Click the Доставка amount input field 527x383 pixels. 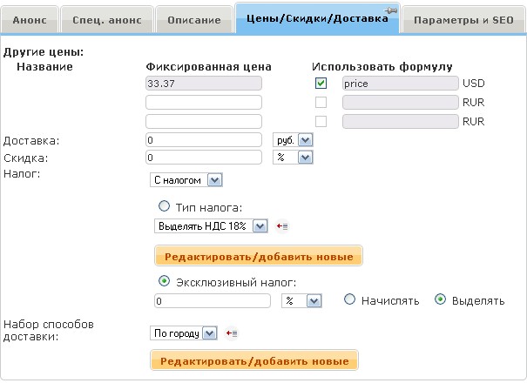pos(204,140)
